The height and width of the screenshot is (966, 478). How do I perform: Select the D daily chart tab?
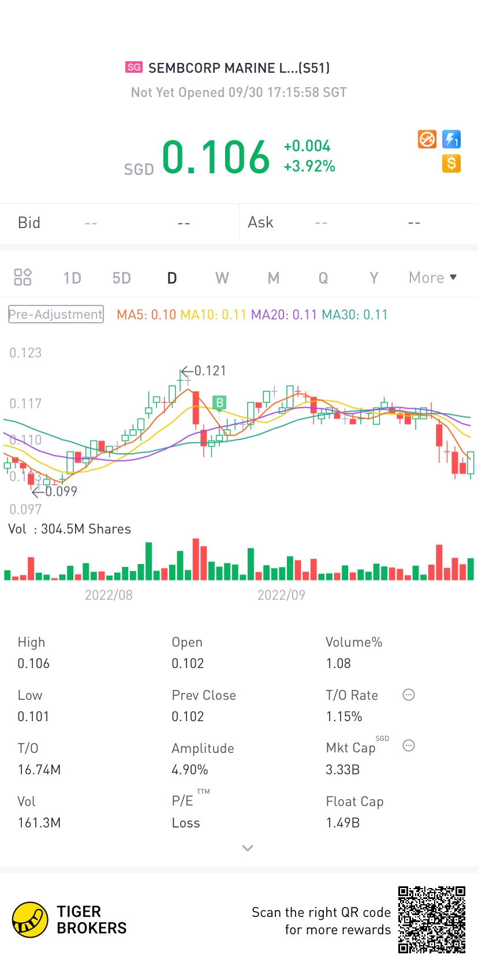pyautogui.click(x=172, y=278)
